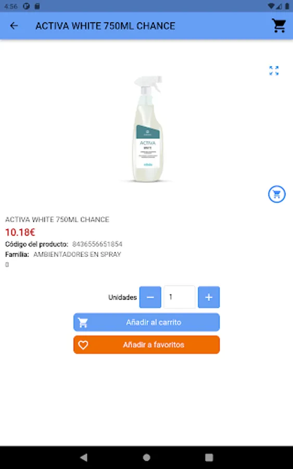
Task: Decrease units with minus button
Action: (x=150, y=297)
